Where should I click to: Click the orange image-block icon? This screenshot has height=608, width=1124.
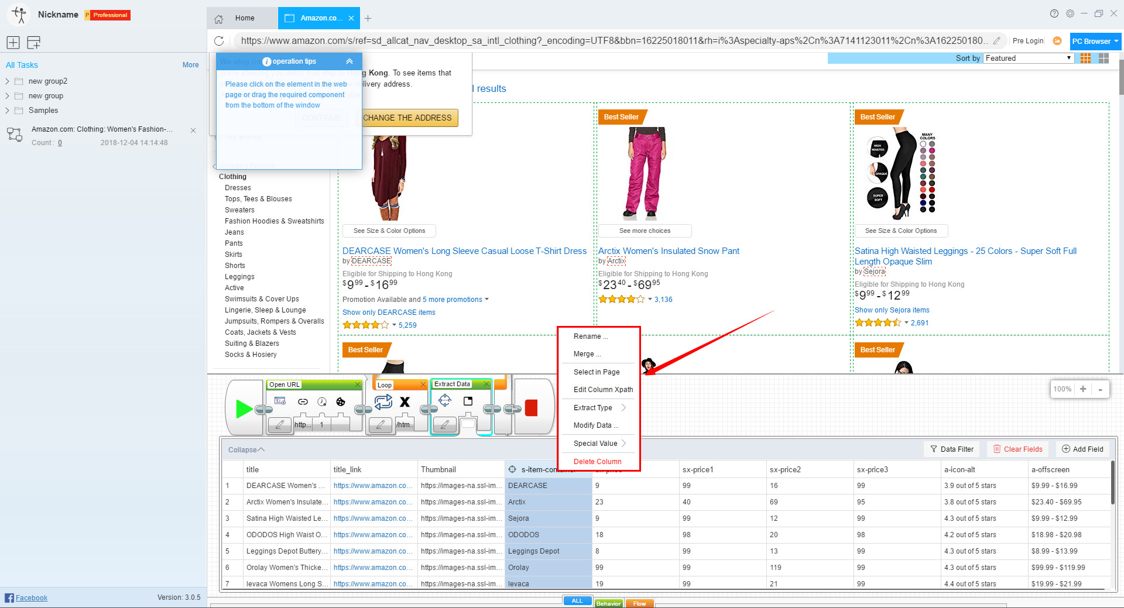1057,41
